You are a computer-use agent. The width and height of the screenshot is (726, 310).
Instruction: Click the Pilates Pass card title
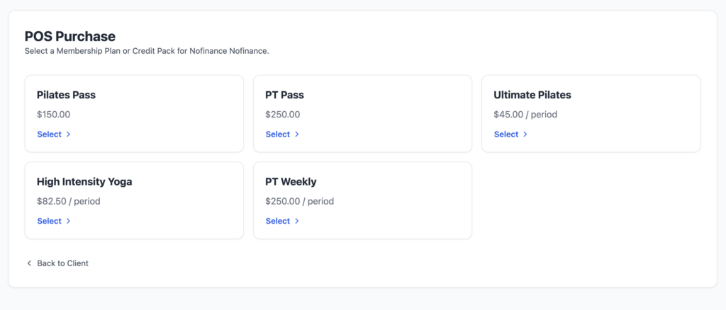click(66, 95)
